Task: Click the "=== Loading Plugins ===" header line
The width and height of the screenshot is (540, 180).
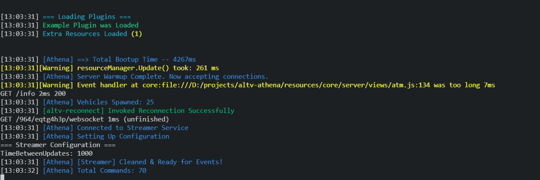Action: [87, 17]
